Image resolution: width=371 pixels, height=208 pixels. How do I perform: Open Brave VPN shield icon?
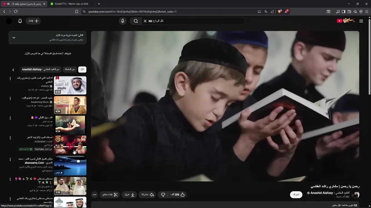(x=361, y=12)
